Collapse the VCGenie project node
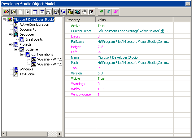Screen dimensions: 192x138 pyautogui.click(x=16, y=49)
